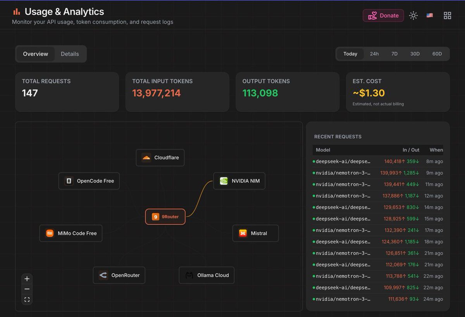Click the NVIDIA NIM logo icon
The width and height of the screenshot is (465, 317).
[224, 181]
